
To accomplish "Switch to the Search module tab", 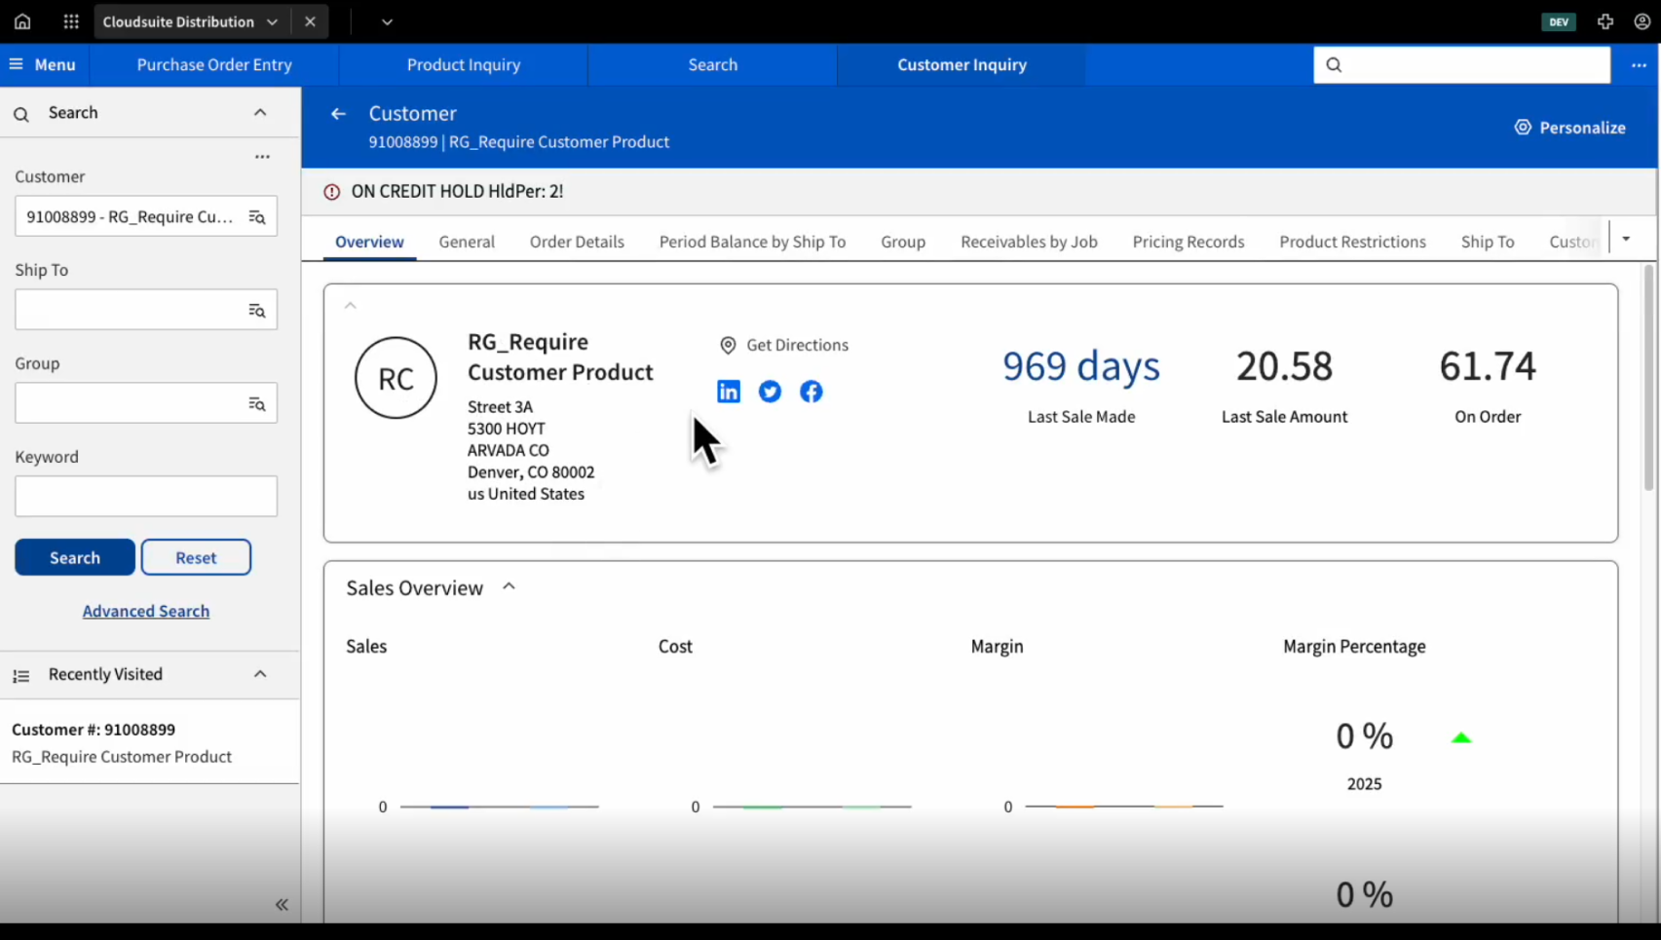I will tap(713, 64).
